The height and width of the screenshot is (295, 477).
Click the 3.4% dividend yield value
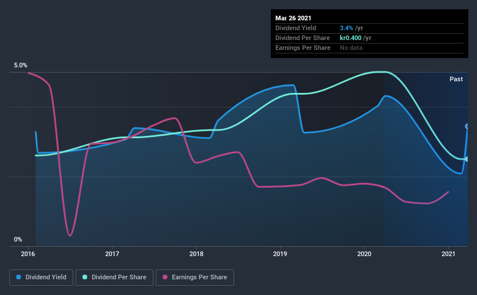(x=346, y=28)
